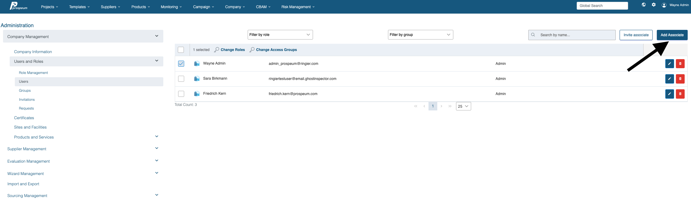Viewport: 691px width, 213px height.
Task: Open the Filter by role dropdown
Action: point(280,35)
